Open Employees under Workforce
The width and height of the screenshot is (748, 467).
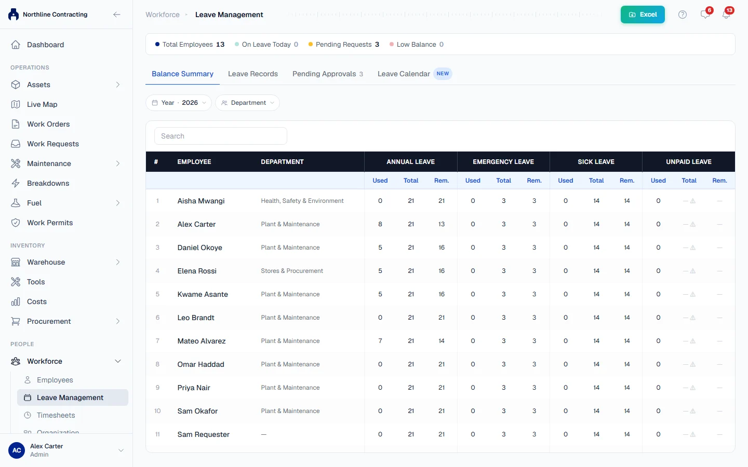(73, 380)
